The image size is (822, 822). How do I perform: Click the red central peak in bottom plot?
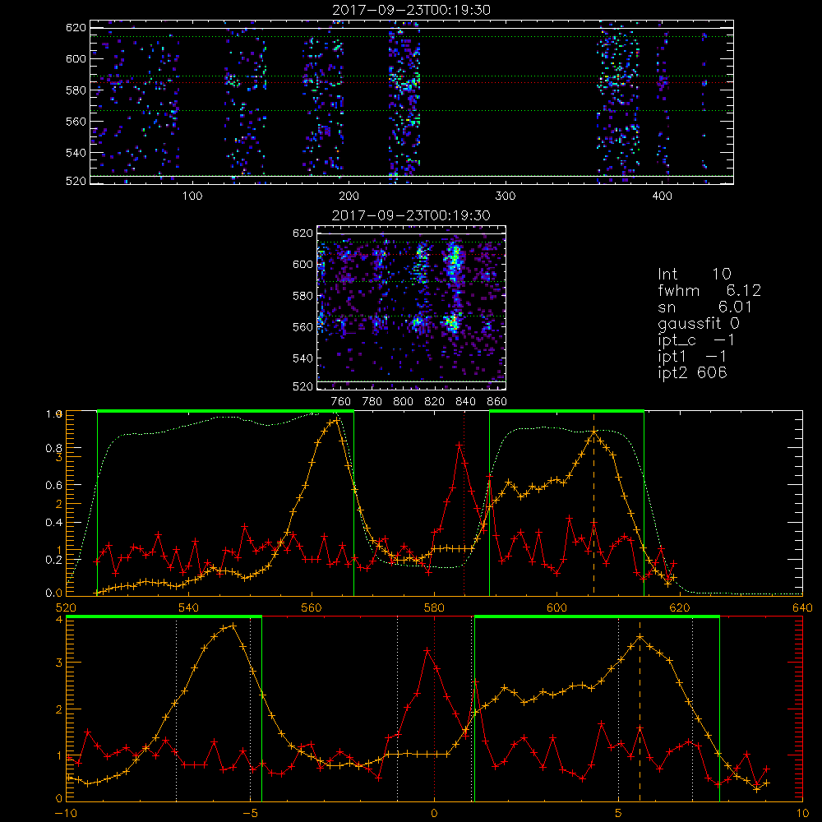tap(427, 650)
